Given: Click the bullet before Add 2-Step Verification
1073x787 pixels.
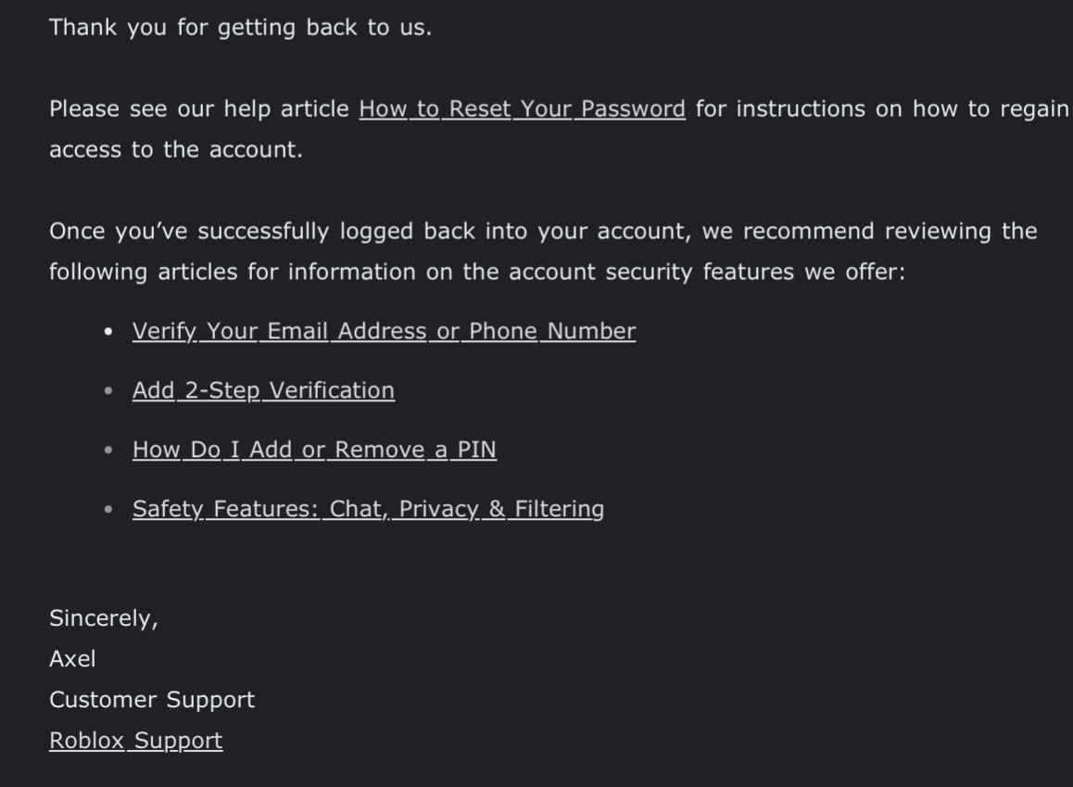Looking at the screenshot, I should [109, 391].
